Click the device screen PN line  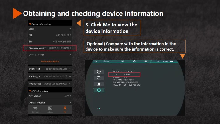(x=124, y=80)
